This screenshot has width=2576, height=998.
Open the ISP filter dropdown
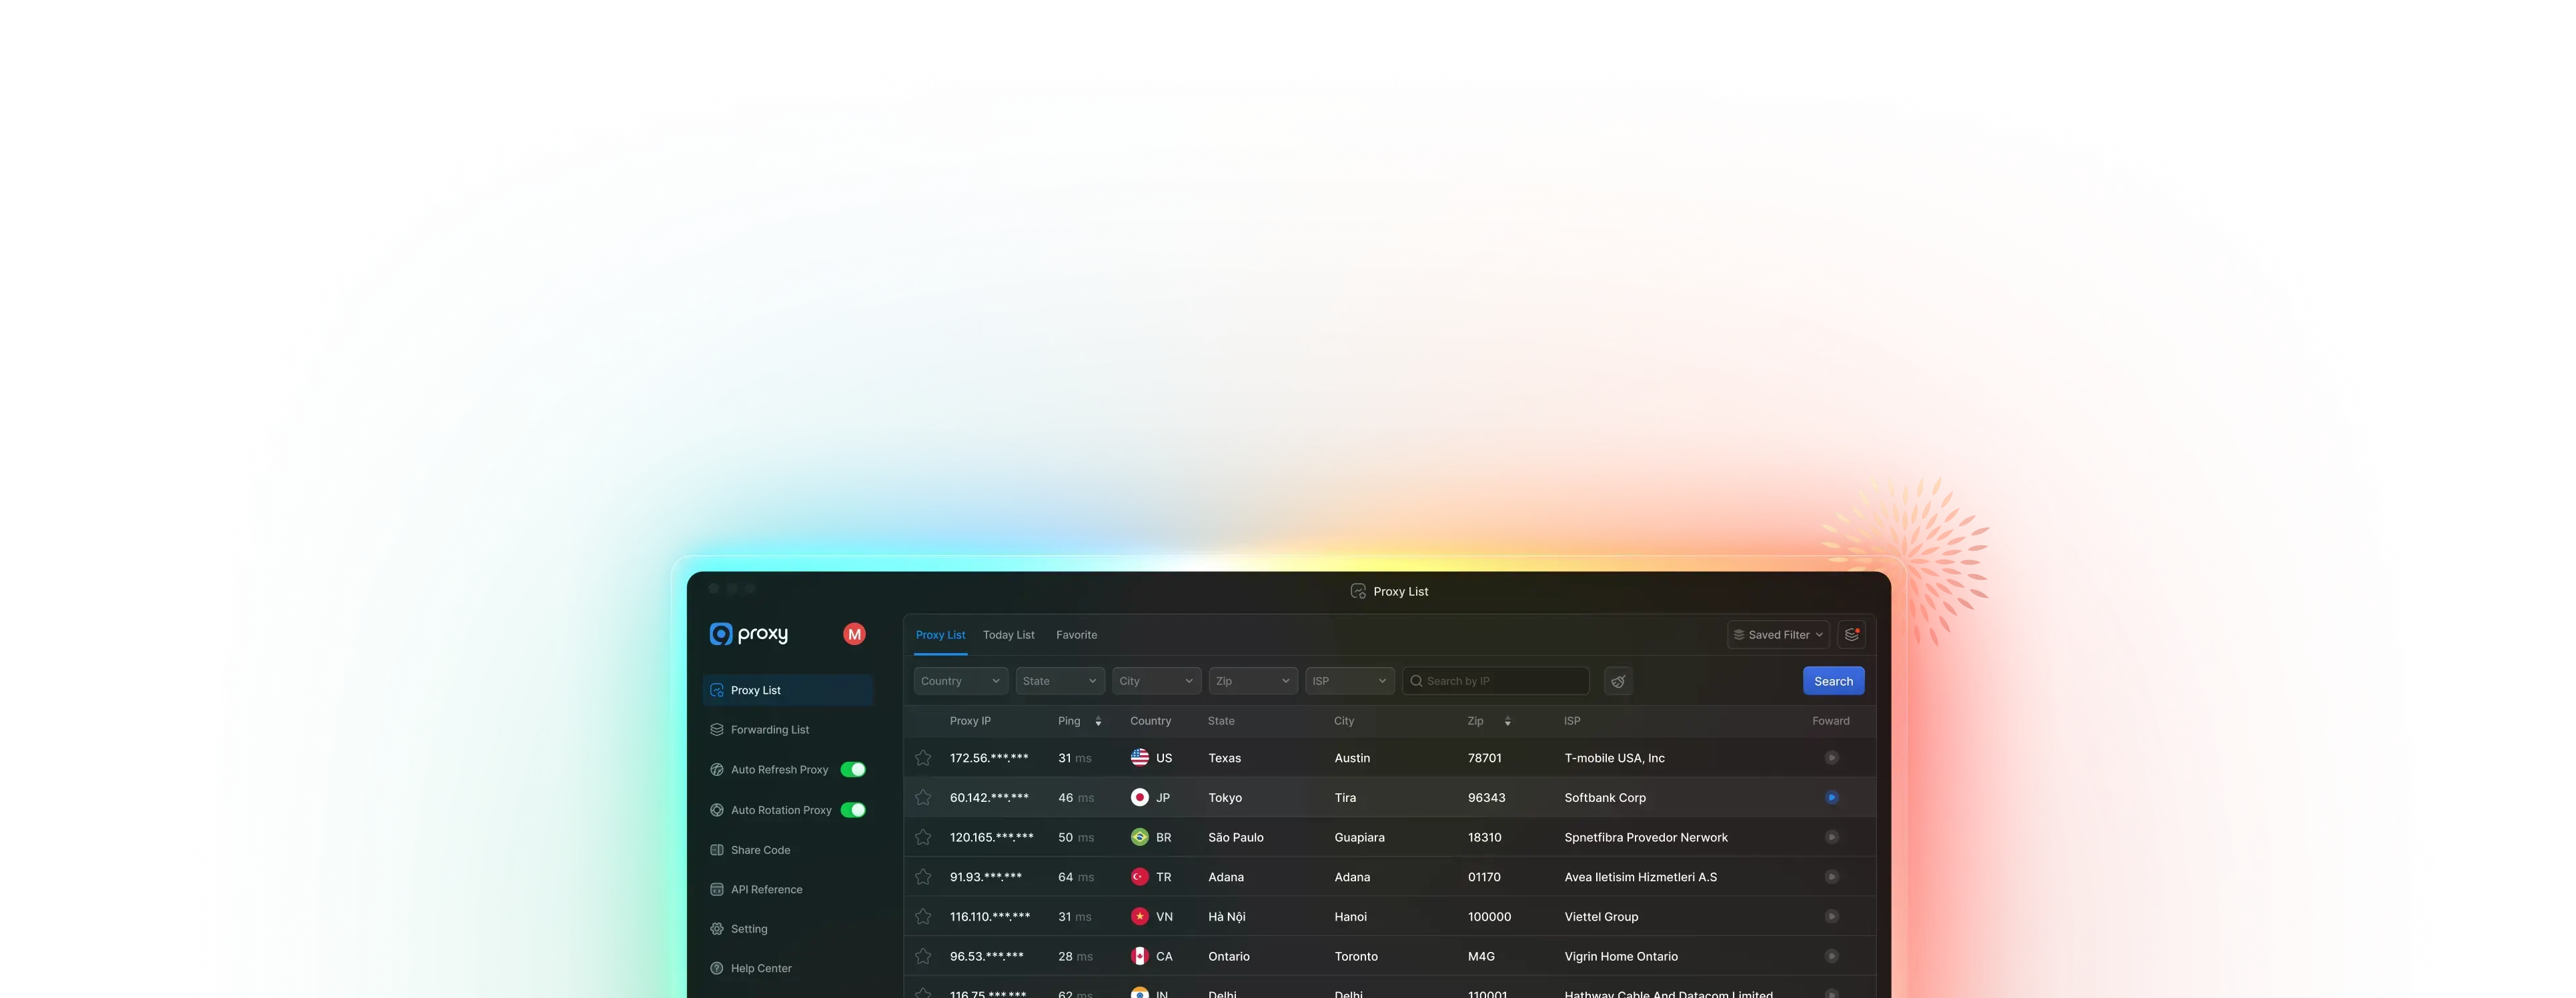[1349, 681]
